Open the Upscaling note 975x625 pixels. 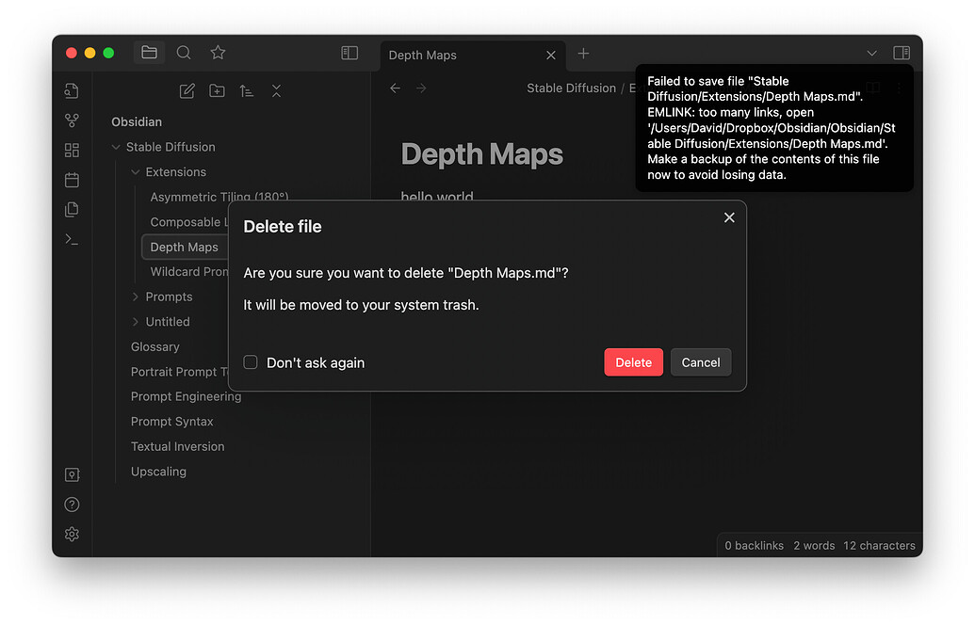click(x=158, y=472)
